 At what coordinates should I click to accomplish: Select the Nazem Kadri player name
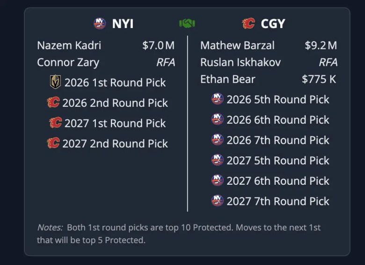coord(69,46)
